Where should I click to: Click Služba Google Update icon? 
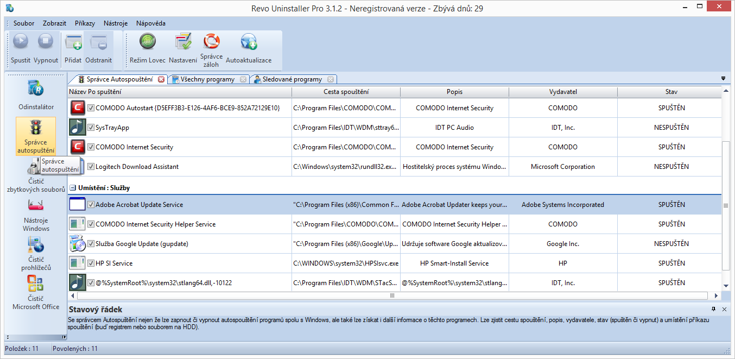pos(78,244)
